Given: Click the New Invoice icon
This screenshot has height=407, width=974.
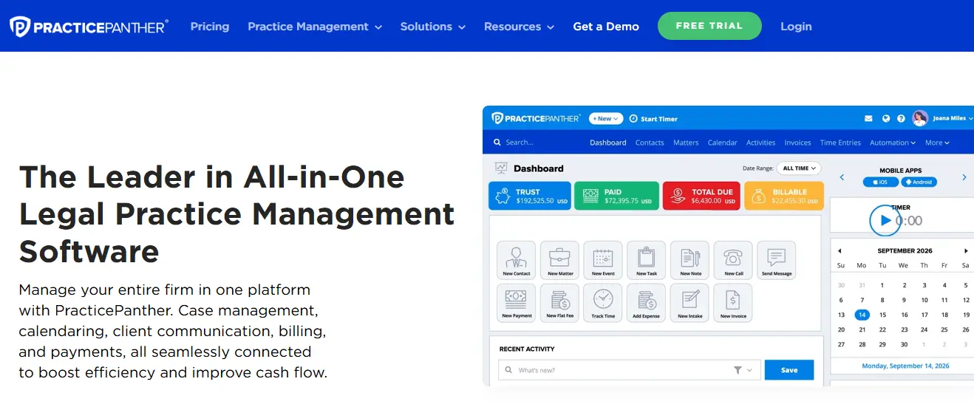Looking at the screenshot, I should pos(733,303).
